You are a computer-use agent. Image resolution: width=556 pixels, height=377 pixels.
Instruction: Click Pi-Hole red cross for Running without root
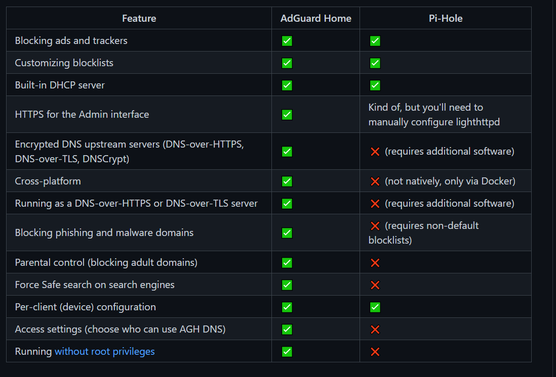(375, 352)
